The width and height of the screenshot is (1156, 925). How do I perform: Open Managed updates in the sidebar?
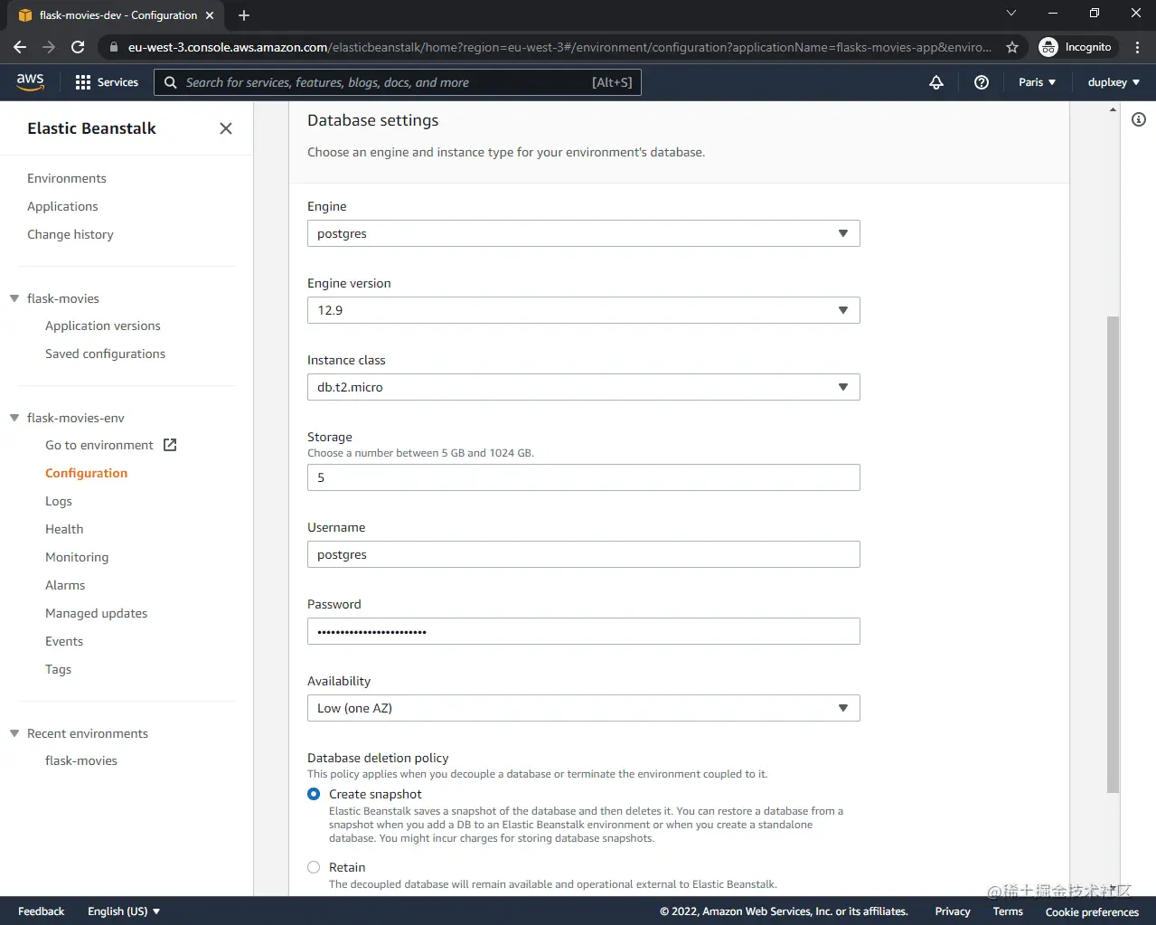pos(96,613)
